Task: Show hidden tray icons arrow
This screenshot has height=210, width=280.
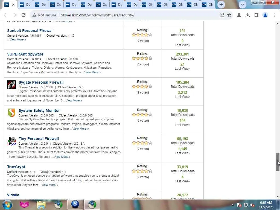Action: click(x=232, y=205)
